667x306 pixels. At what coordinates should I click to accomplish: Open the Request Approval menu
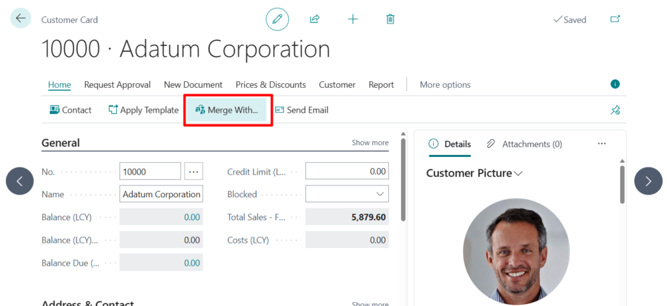[x=117, y=85]
